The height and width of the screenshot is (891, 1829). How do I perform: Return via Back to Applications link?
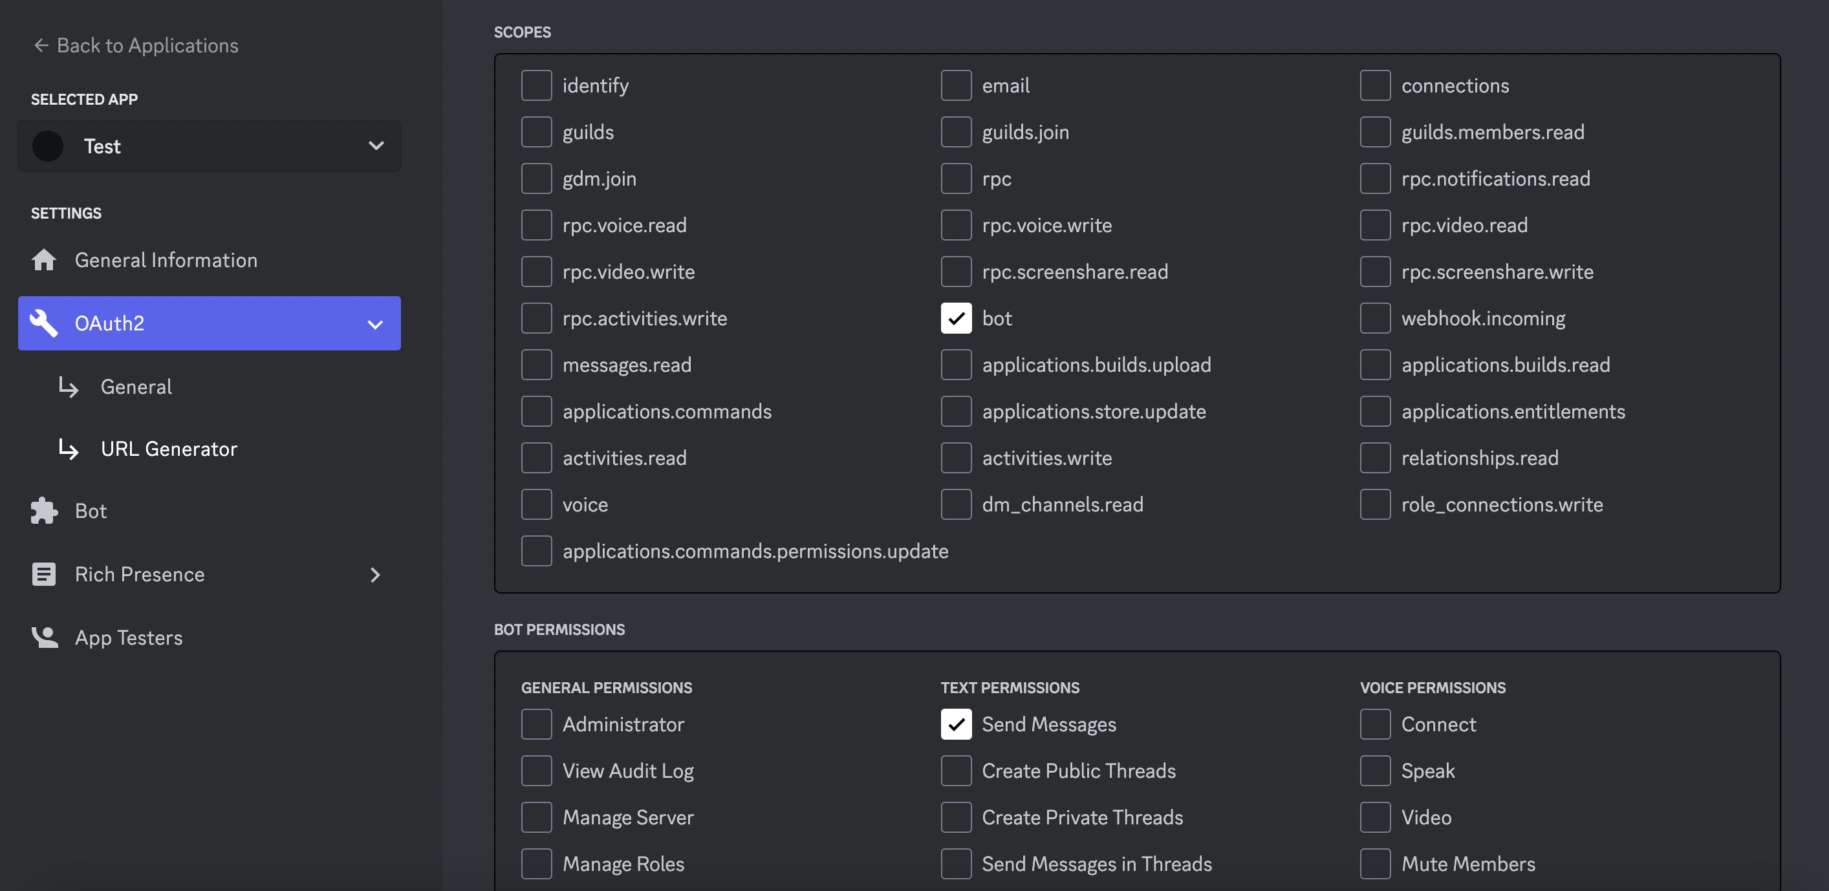[x=147, y=45]
